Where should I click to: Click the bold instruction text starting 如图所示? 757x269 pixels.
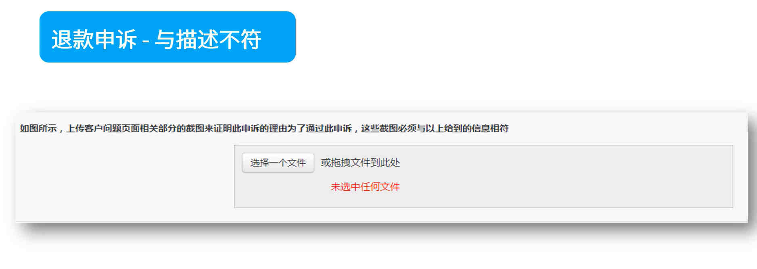pyautogui.click(x=264, y=129)
